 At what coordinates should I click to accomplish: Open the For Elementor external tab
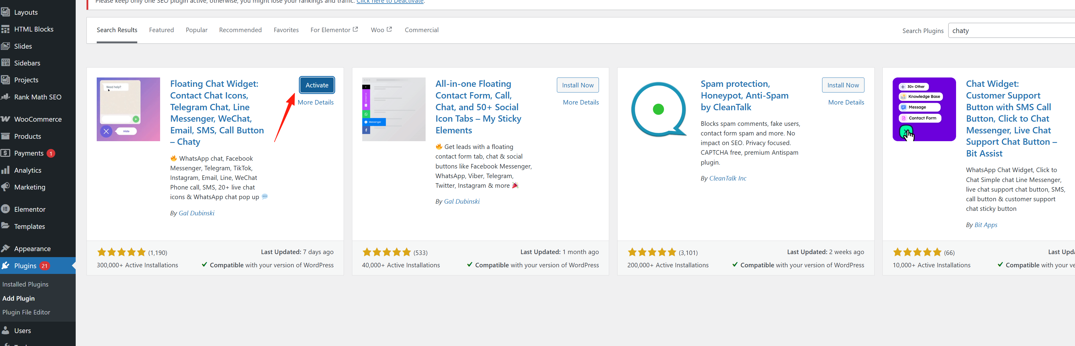click(334, 30)
